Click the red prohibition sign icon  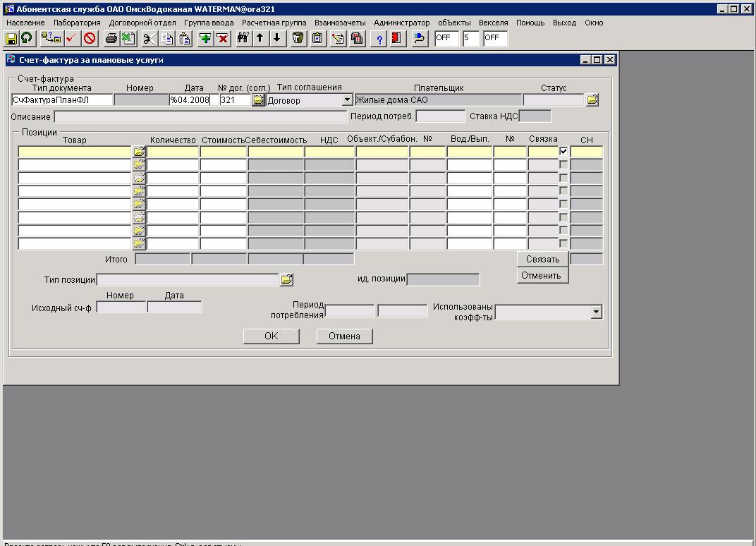click(x=90, y=38)
